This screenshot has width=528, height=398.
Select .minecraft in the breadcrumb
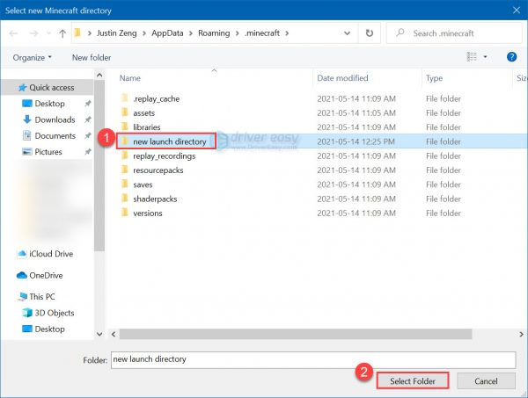pyautogui.click(x=262, y=33)
